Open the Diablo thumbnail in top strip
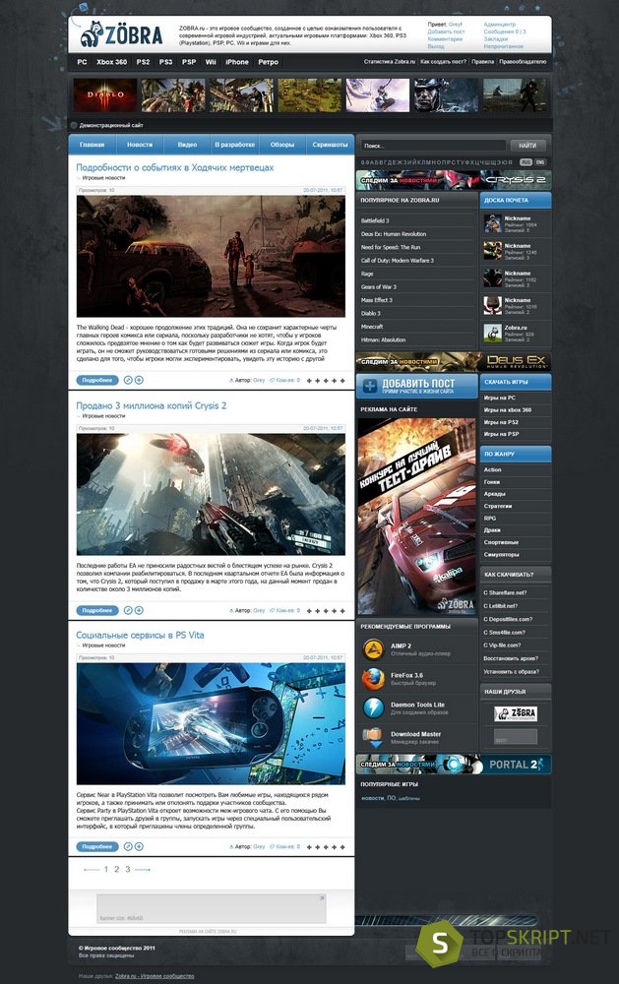Viewport: 619px width, 984px height. pos(105,94)
